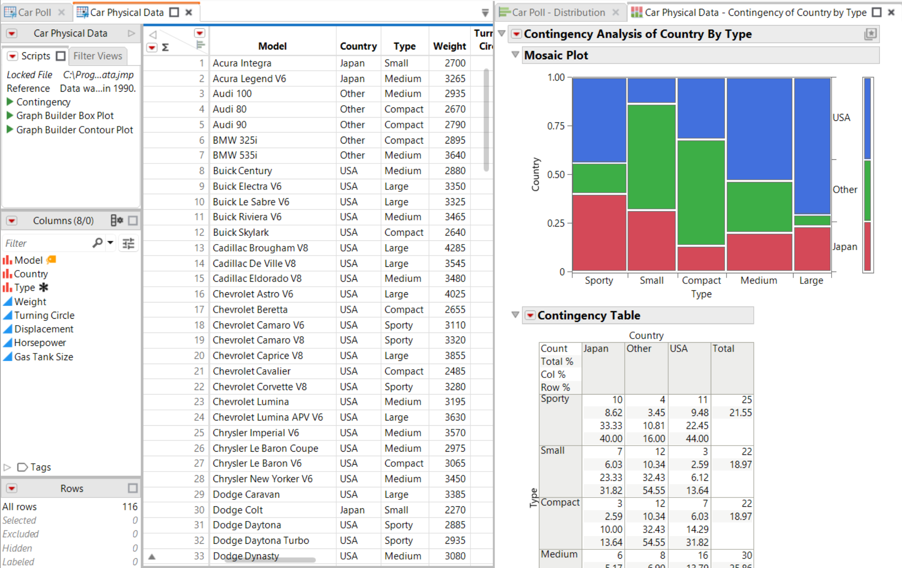This screenshot has width=902, height=568.
Task: Toggle the maximize square on the Car Physical Data tab
Action: (173, 12)
